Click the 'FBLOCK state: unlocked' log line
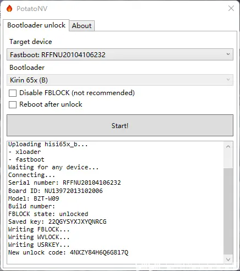Viewport: 240px width, 271px height. click(48, 214)
